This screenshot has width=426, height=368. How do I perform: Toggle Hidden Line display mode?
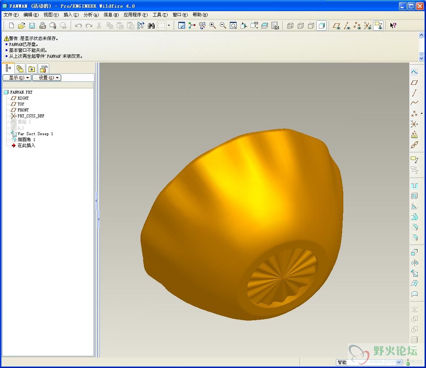coord(300,26)
